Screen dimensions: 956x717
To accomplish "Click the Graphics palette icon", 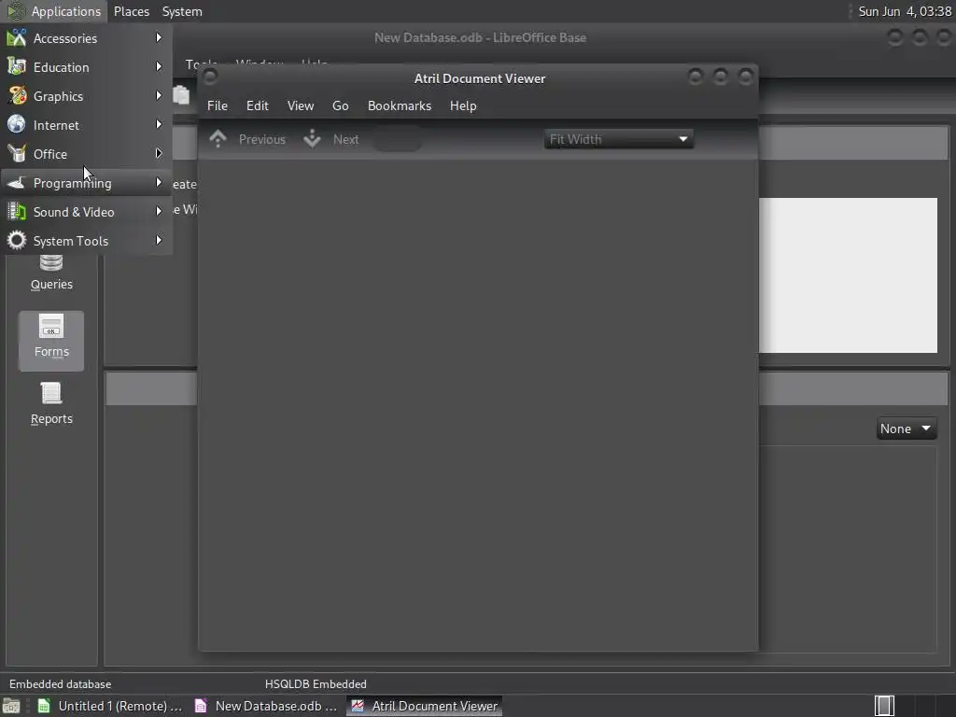I will pyautogui.click(x=17, y=96).
